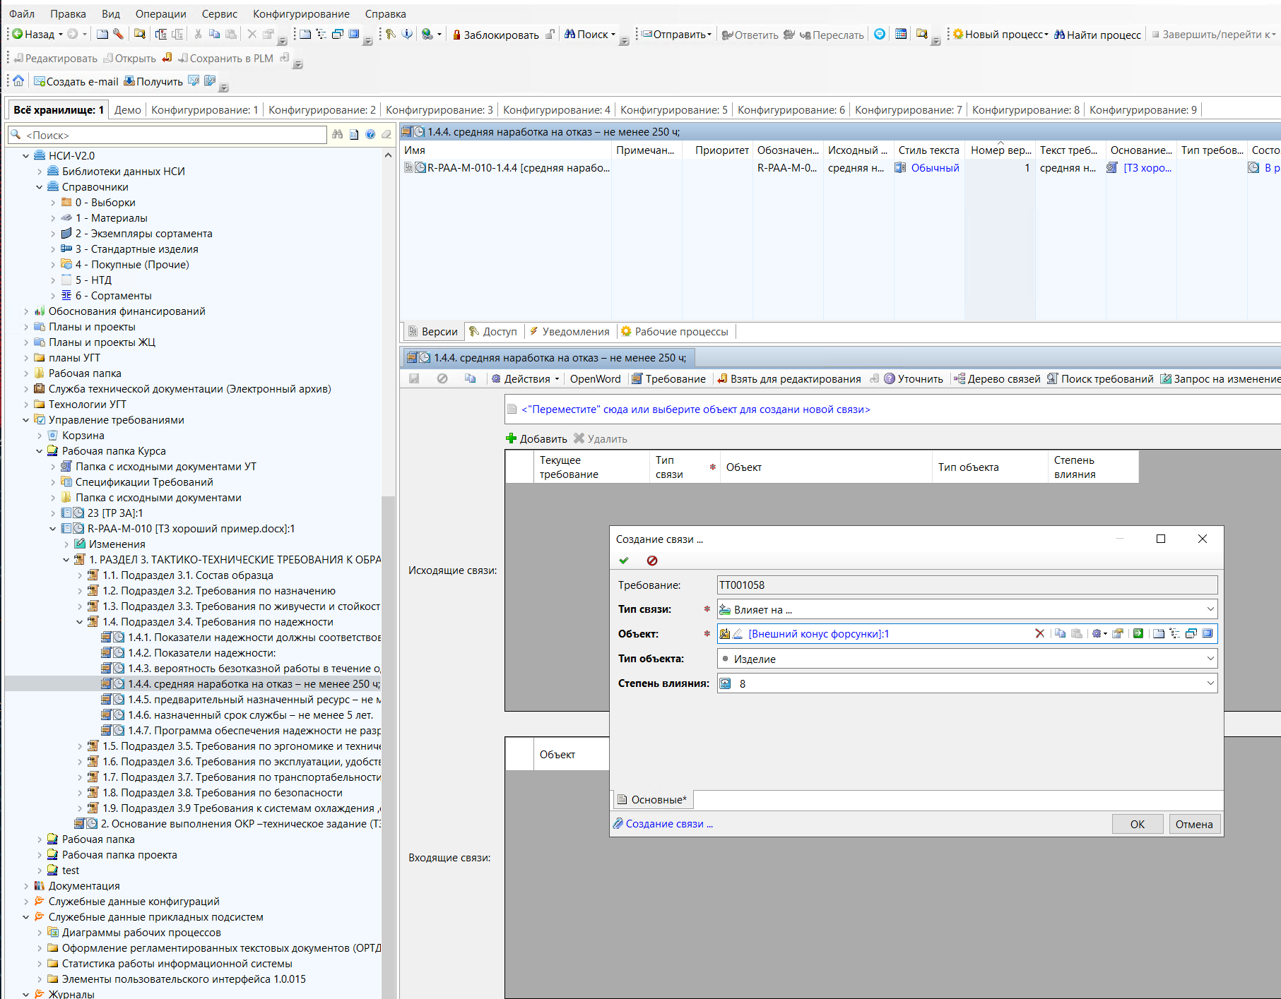Open the Тип связи dropdown
This screenshot has height=999, width=1281.
click(x=1210, y=609)
